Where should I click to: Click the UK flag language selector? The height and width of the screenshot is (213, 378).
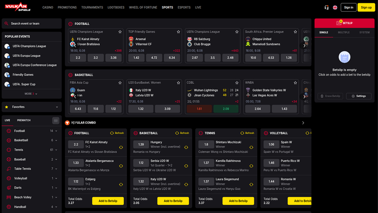tap(335, 7)
